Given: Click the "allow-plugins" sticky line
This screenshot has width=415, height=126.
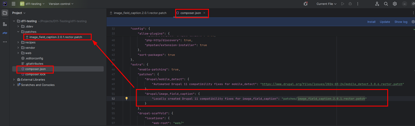Looking at the screenshot, I should (x=154, y=34).
